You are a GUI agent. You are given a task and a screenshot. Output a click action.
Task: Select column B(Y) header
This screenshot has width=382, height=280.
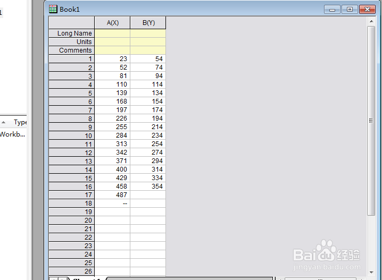click(x=148, y=23)
